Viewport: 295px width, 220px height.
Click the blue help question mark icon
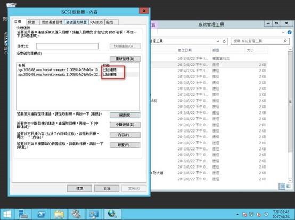coord(289,32)
